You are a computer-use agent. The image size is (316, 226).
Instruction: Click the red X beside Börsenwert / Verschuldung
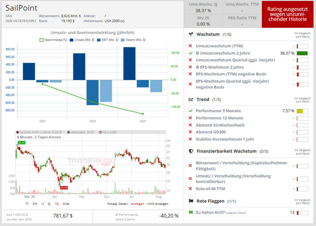click(x=190, y=166)
